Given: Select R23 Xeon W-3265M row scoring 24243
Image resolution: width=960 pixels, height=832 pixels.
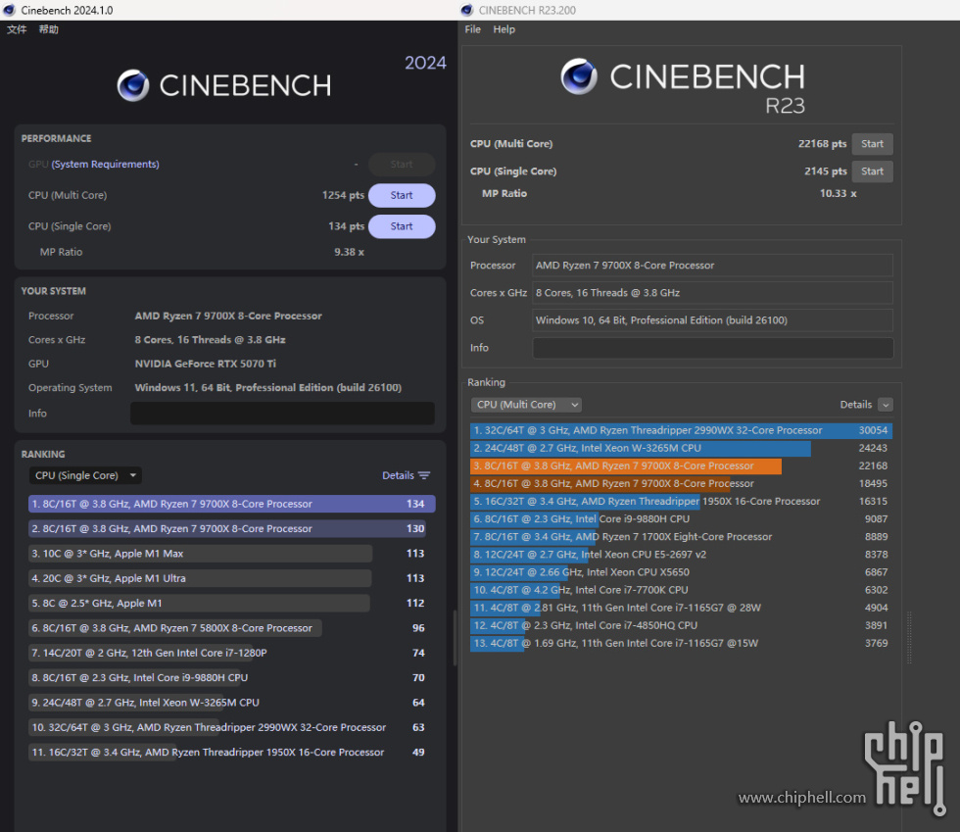Looking at the screenshot, I should click(681, 449).
